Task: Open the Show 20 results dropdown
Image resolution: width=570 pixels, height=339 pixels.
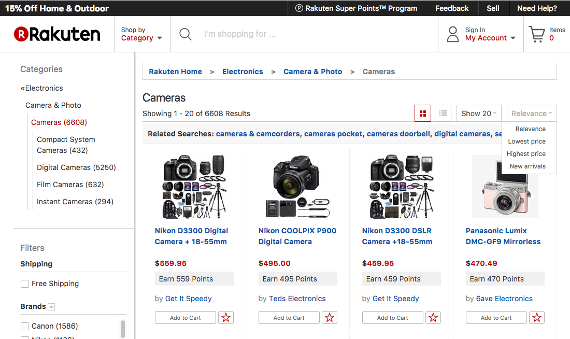Action: click(x=479, y=114)
